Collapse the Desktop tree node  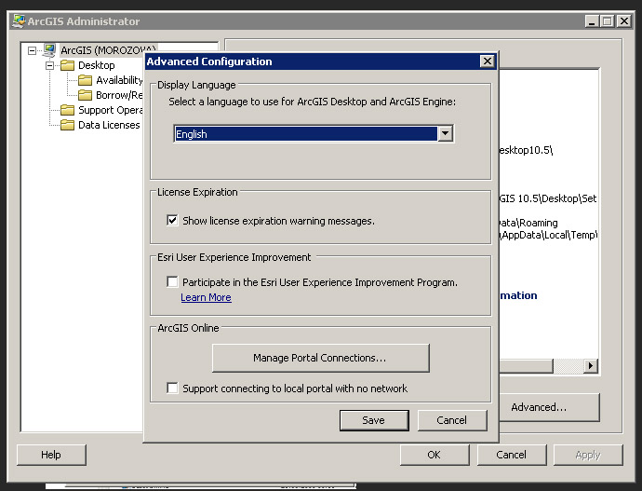pos(50,65)
